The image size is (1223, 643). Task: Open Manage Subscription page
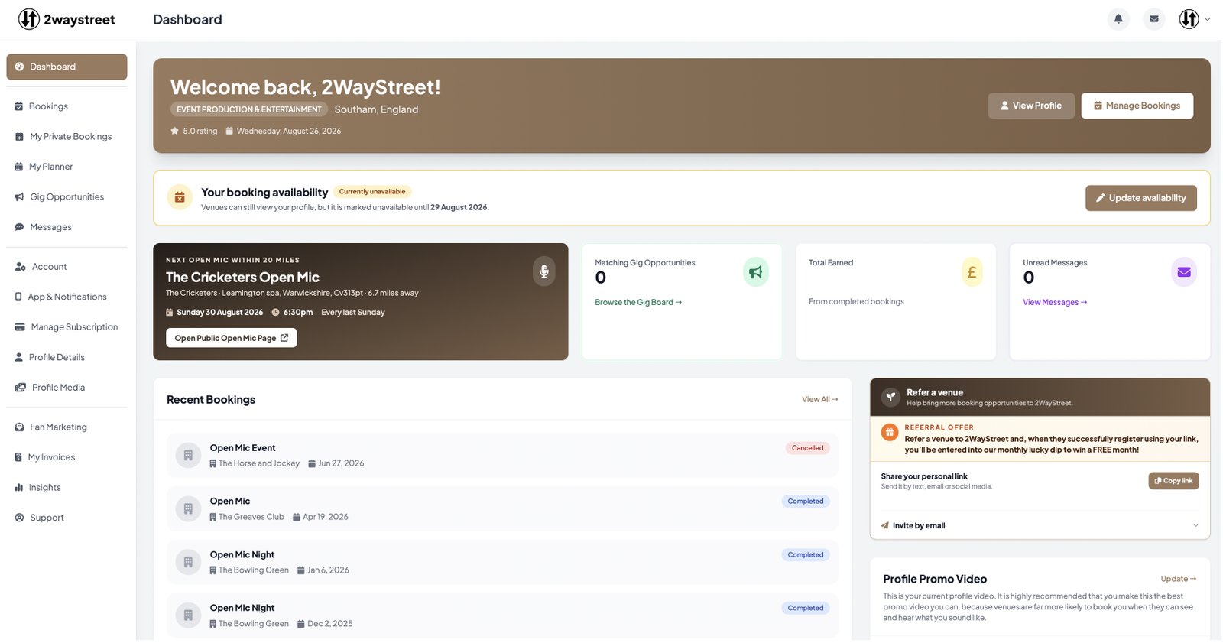point(67,327)
